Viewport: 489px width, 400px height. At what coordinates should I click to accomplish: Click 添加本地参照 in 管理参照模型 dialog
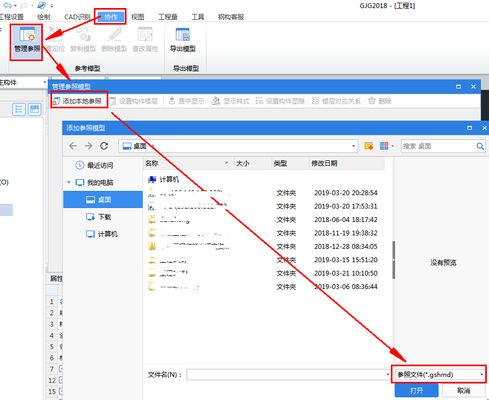click(79, 100)
